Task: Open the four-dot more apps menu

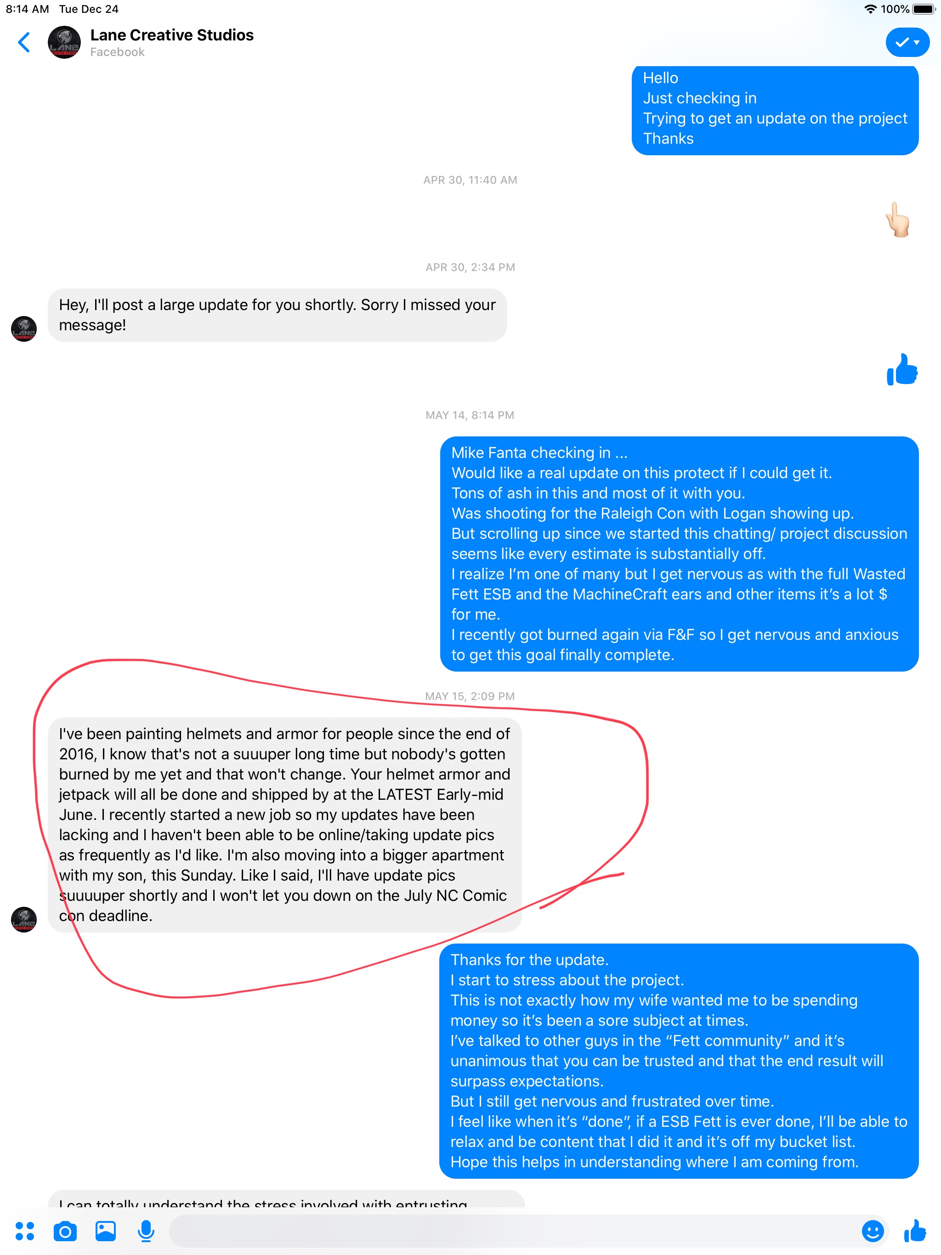Action: (x=24, y=1231)
